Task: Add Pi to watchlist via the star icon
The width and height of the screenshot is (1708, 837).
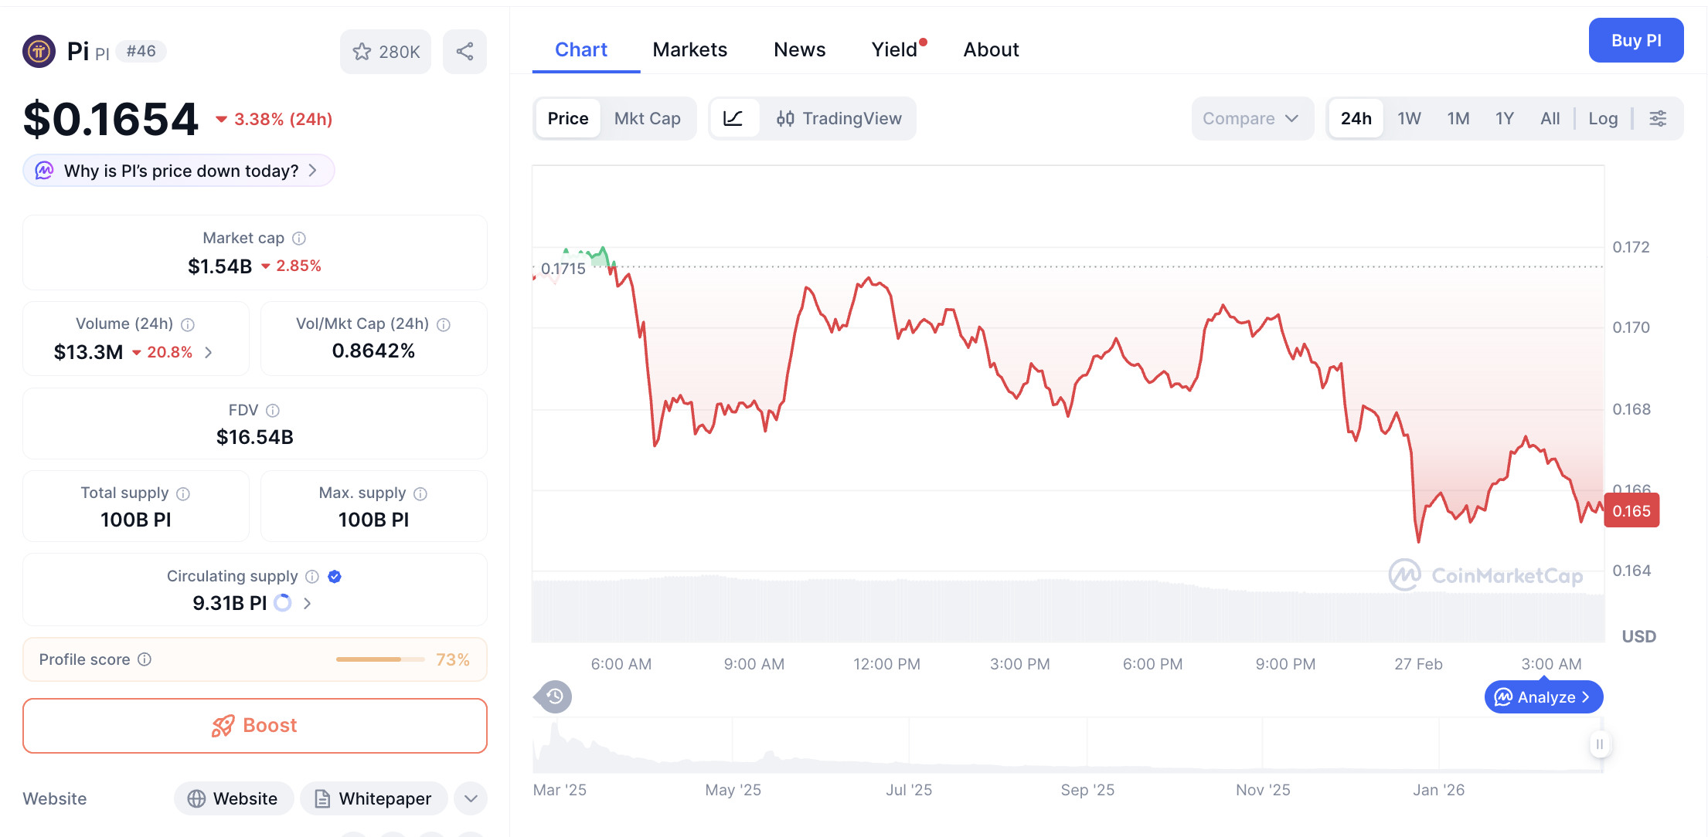Action: click(x=362, y=51)
